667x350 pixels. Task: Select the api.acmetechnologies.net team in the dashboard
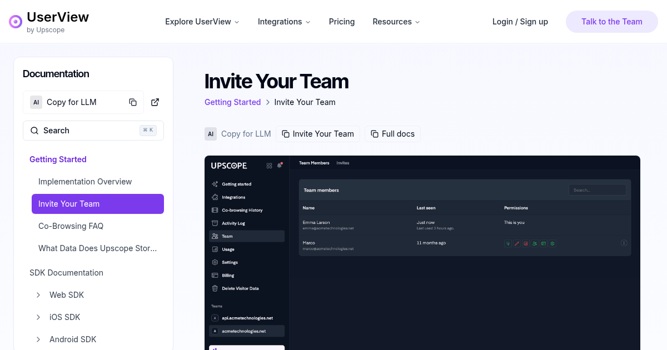247,318
